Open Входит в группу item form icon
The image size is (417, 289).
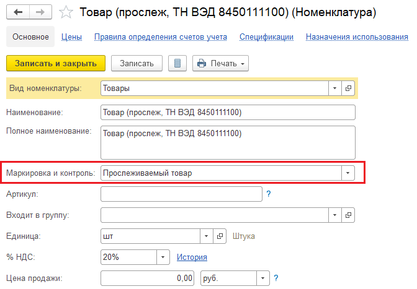348,215
